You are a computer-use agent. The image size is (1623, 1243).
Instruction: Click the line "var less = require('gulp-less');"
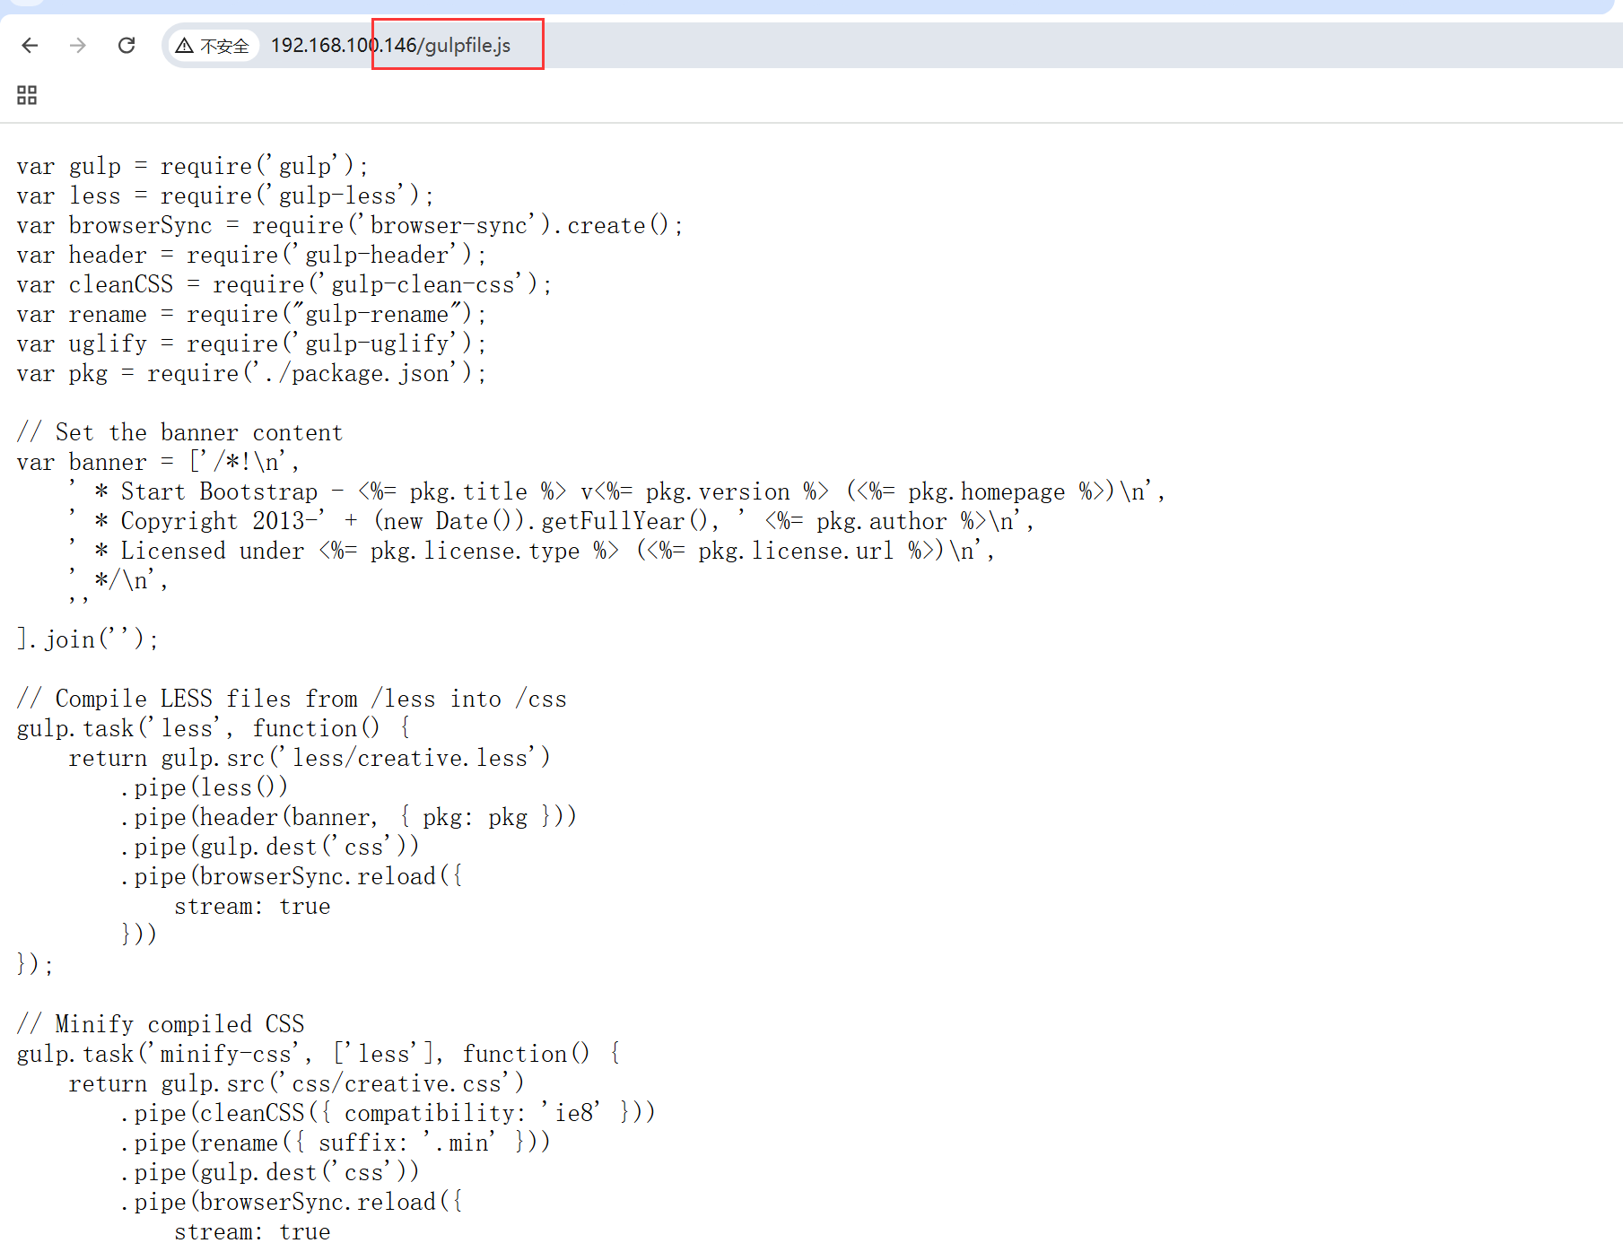225,196
